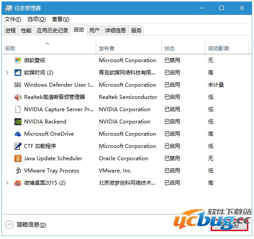Click the Task Manager title bar icon
Screen dimensions: 254x239
coord(8,8)
